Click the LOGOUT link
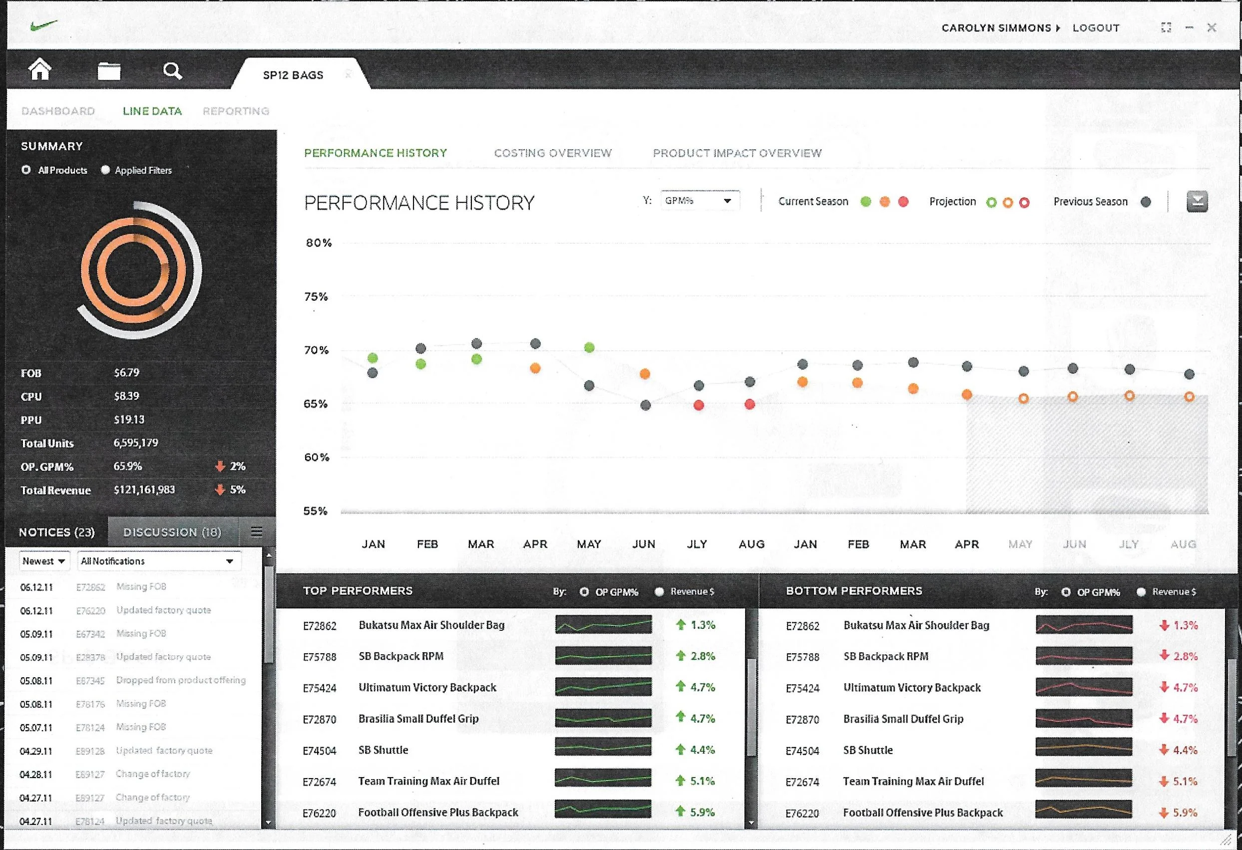The image size is (1242, 850). (1096, 28)
